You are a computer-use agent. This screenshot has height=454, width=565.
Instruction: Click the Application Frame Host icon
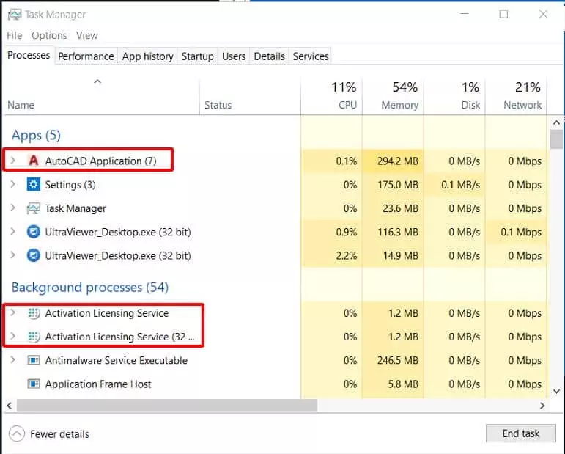(x=33, y=384)
